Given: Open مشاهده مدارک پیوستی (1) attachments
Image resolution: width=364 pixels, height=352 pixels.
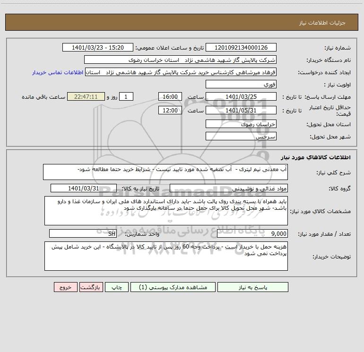Looking at the screenshot, I should (173, 287).
